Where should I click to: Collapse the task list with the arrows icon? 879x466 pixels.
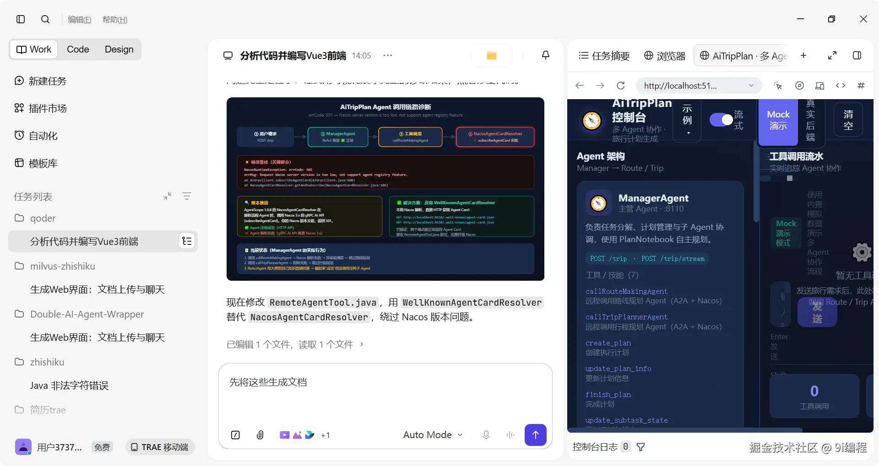pyautogui.click(x=168, y=196)
